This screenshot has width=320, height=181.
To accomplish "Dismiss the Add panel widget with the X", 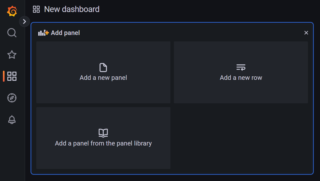I will tap(306, 33).
